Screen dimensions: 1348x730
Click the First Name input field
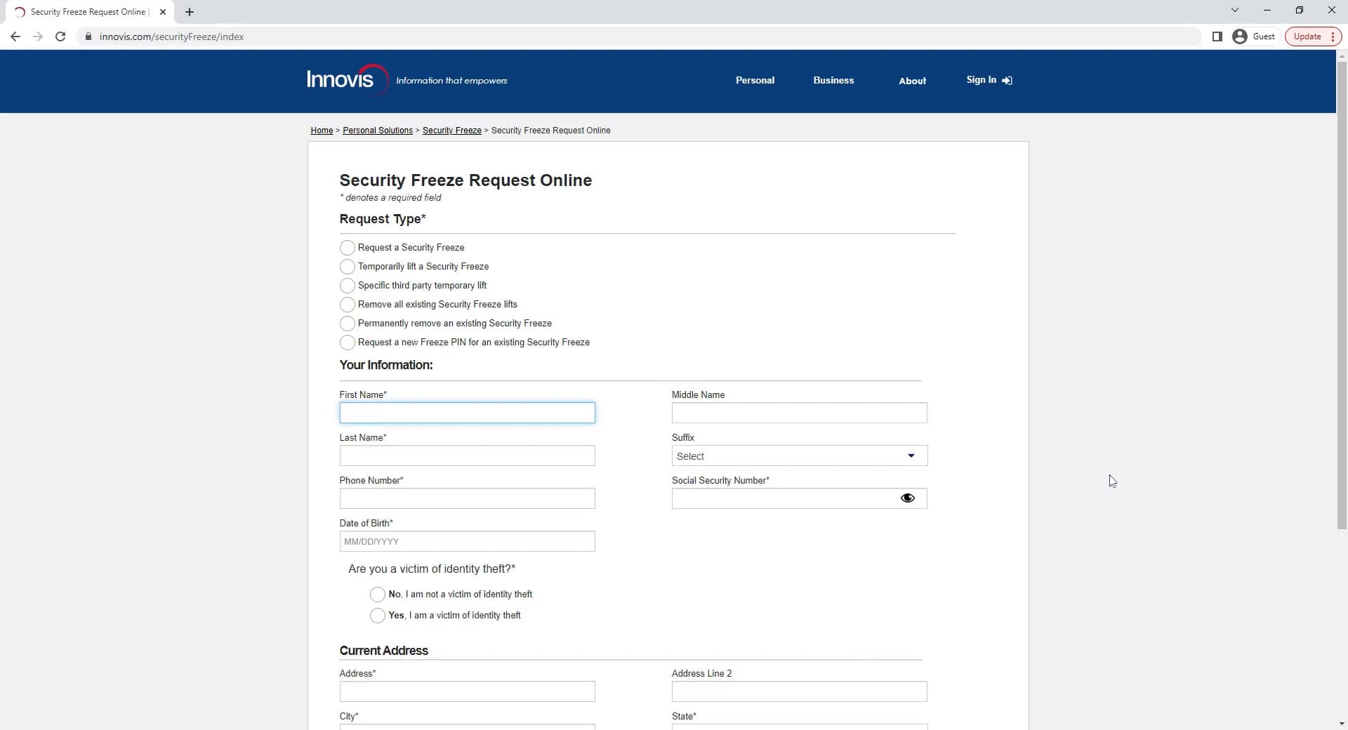467,413
